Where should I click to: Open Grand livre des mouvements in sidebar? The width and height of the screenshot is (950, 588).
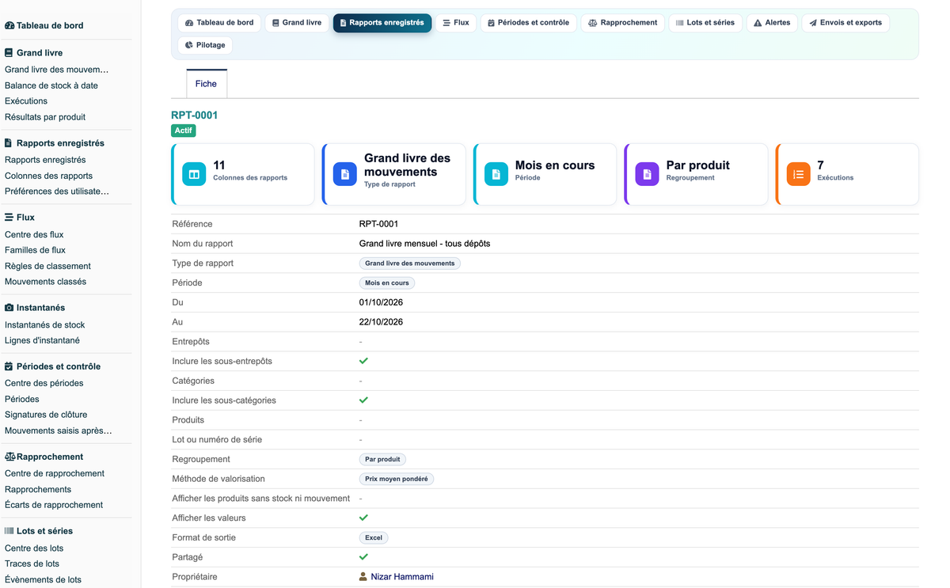(57, 70)
